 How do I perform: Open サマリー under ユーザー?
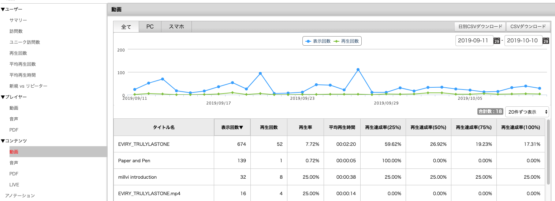click(18, 20)
